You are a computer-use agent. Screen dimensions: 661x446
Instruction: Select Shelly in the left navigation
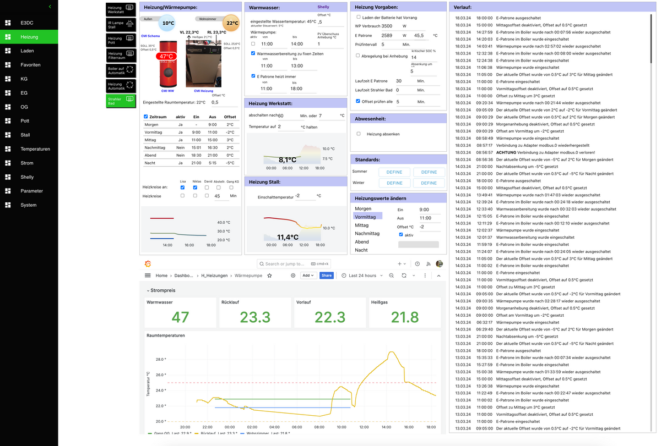27,177
